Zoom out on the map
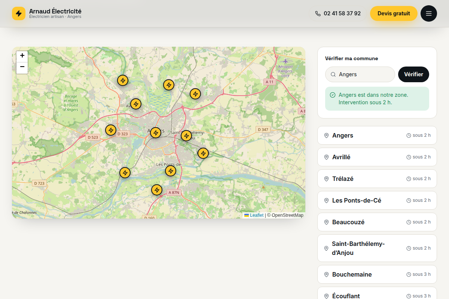This screenshot has width=449, height=299. click(x=22, y=67)
